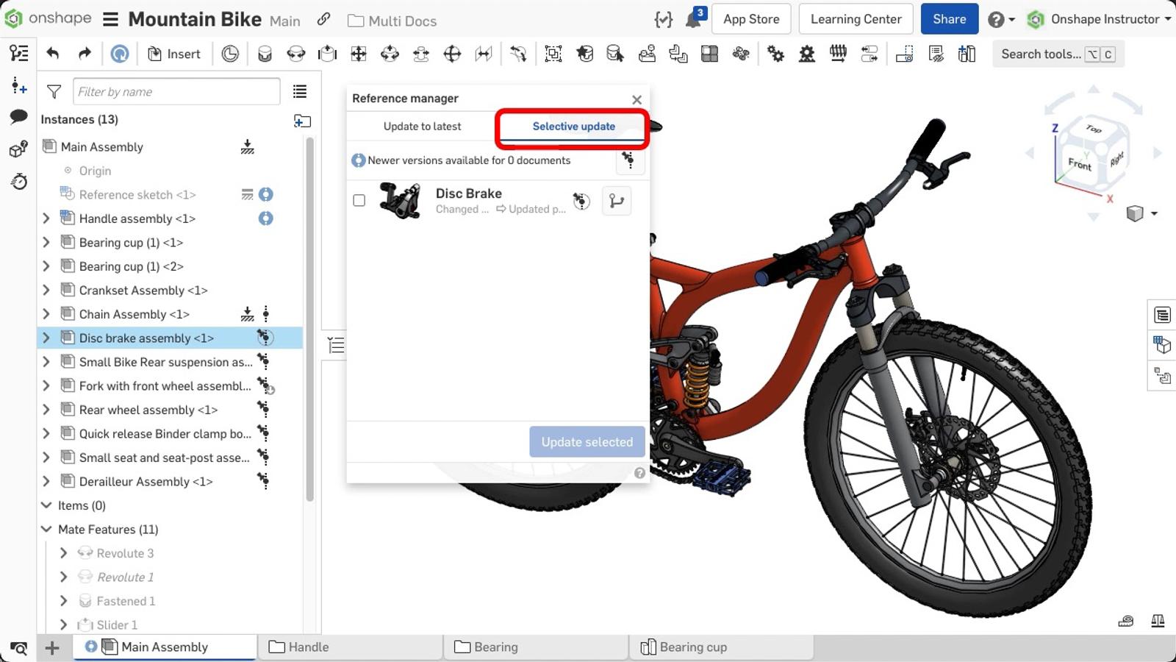Select the Fastened mate tool

pos(265,54)
